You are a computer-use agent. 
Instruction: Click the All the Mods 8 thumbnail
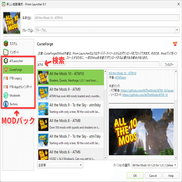(43, 124)
